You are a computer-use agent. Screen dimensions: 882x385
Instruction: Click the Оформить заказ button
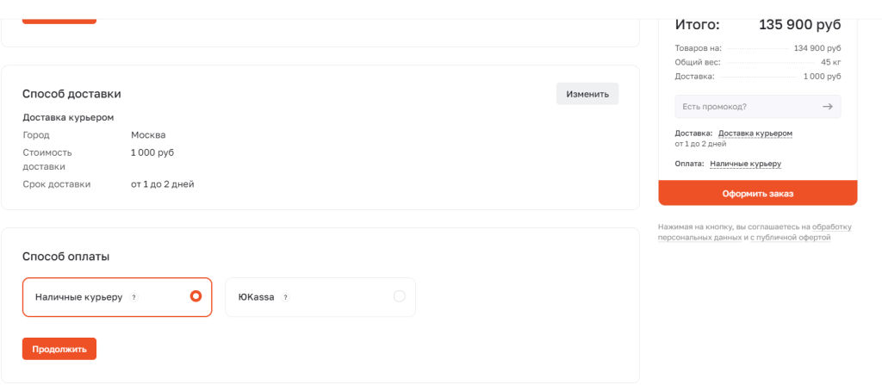coord(758,193)
